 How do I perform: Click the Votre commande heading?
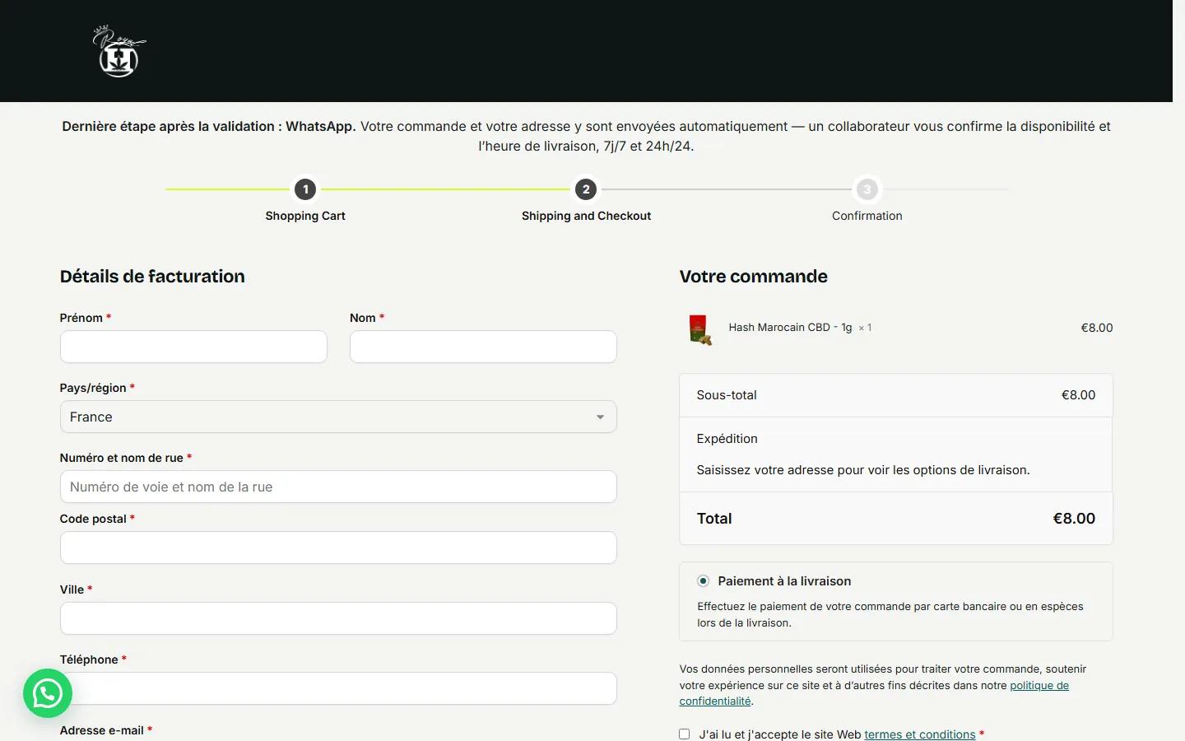(753, 277)
